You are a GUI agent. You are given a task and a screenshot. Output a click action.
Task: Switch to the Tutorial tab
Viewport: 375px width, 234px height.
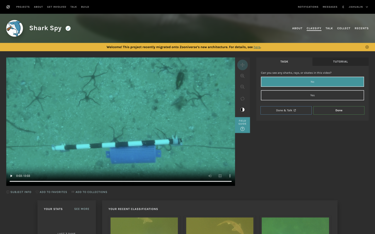340,62
